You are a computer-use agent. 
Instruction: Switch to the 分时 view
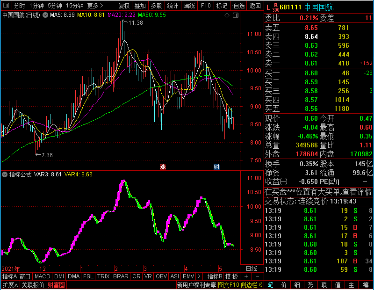point(19,6)
